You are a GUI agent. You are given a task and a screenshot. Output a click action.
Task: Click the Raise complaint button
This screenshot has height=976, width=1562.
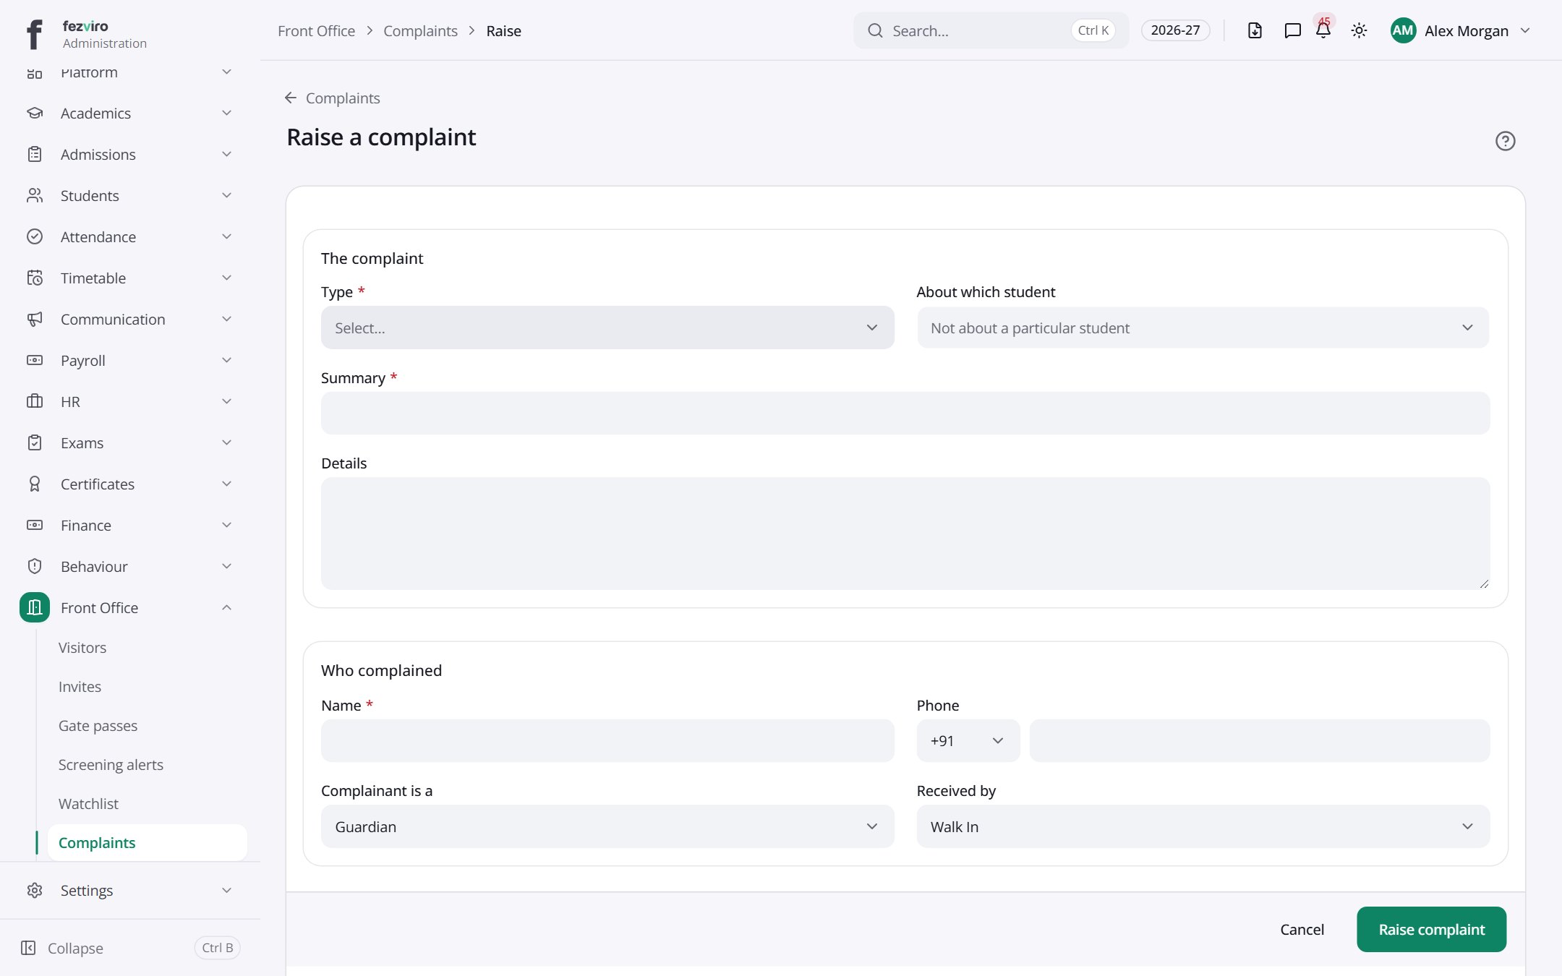pos(1431,930)
